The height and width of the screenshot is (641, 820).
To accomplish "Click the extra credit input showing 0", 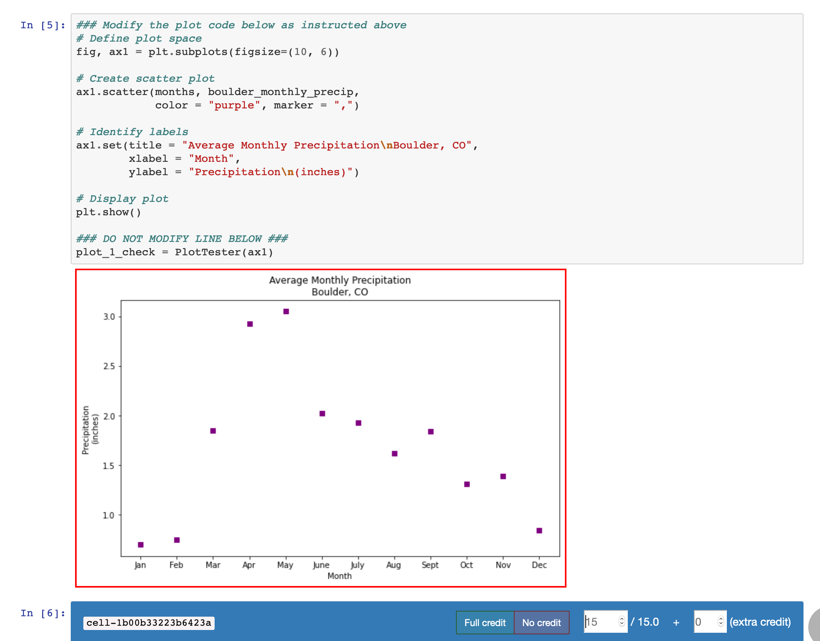I will [x=704, y=622].
